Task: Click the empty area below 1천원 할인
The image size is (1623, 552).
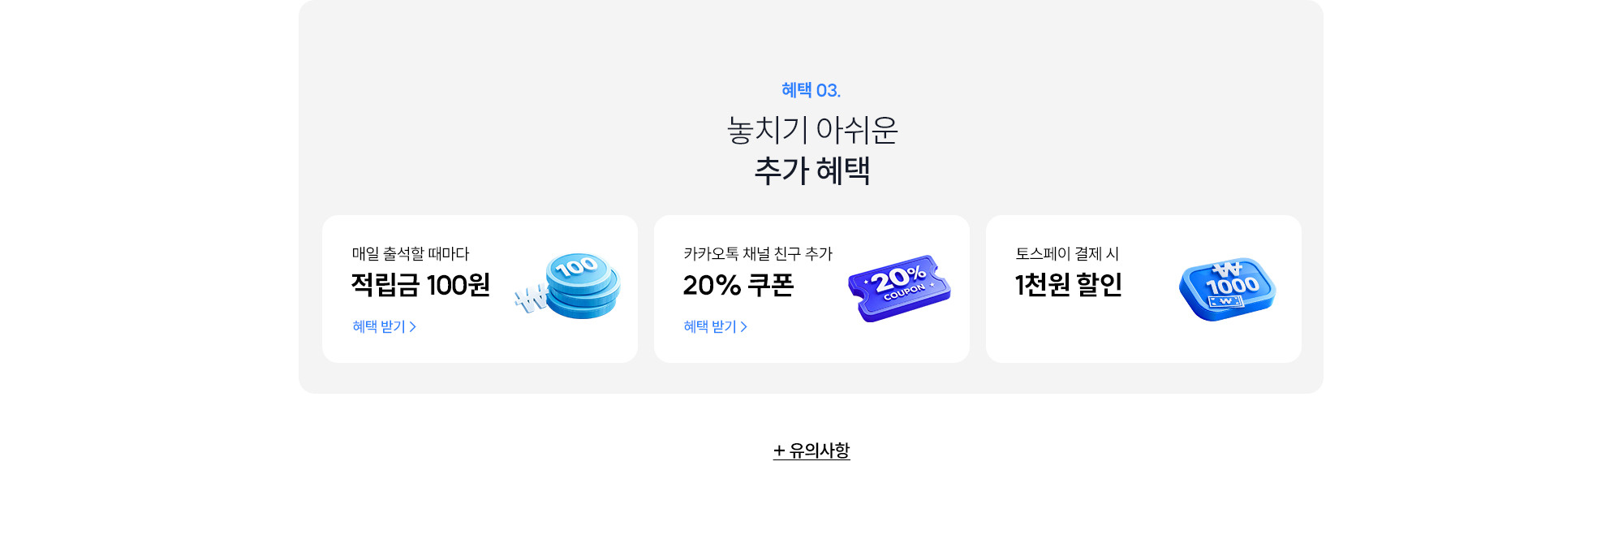Action: point(1071,333)
